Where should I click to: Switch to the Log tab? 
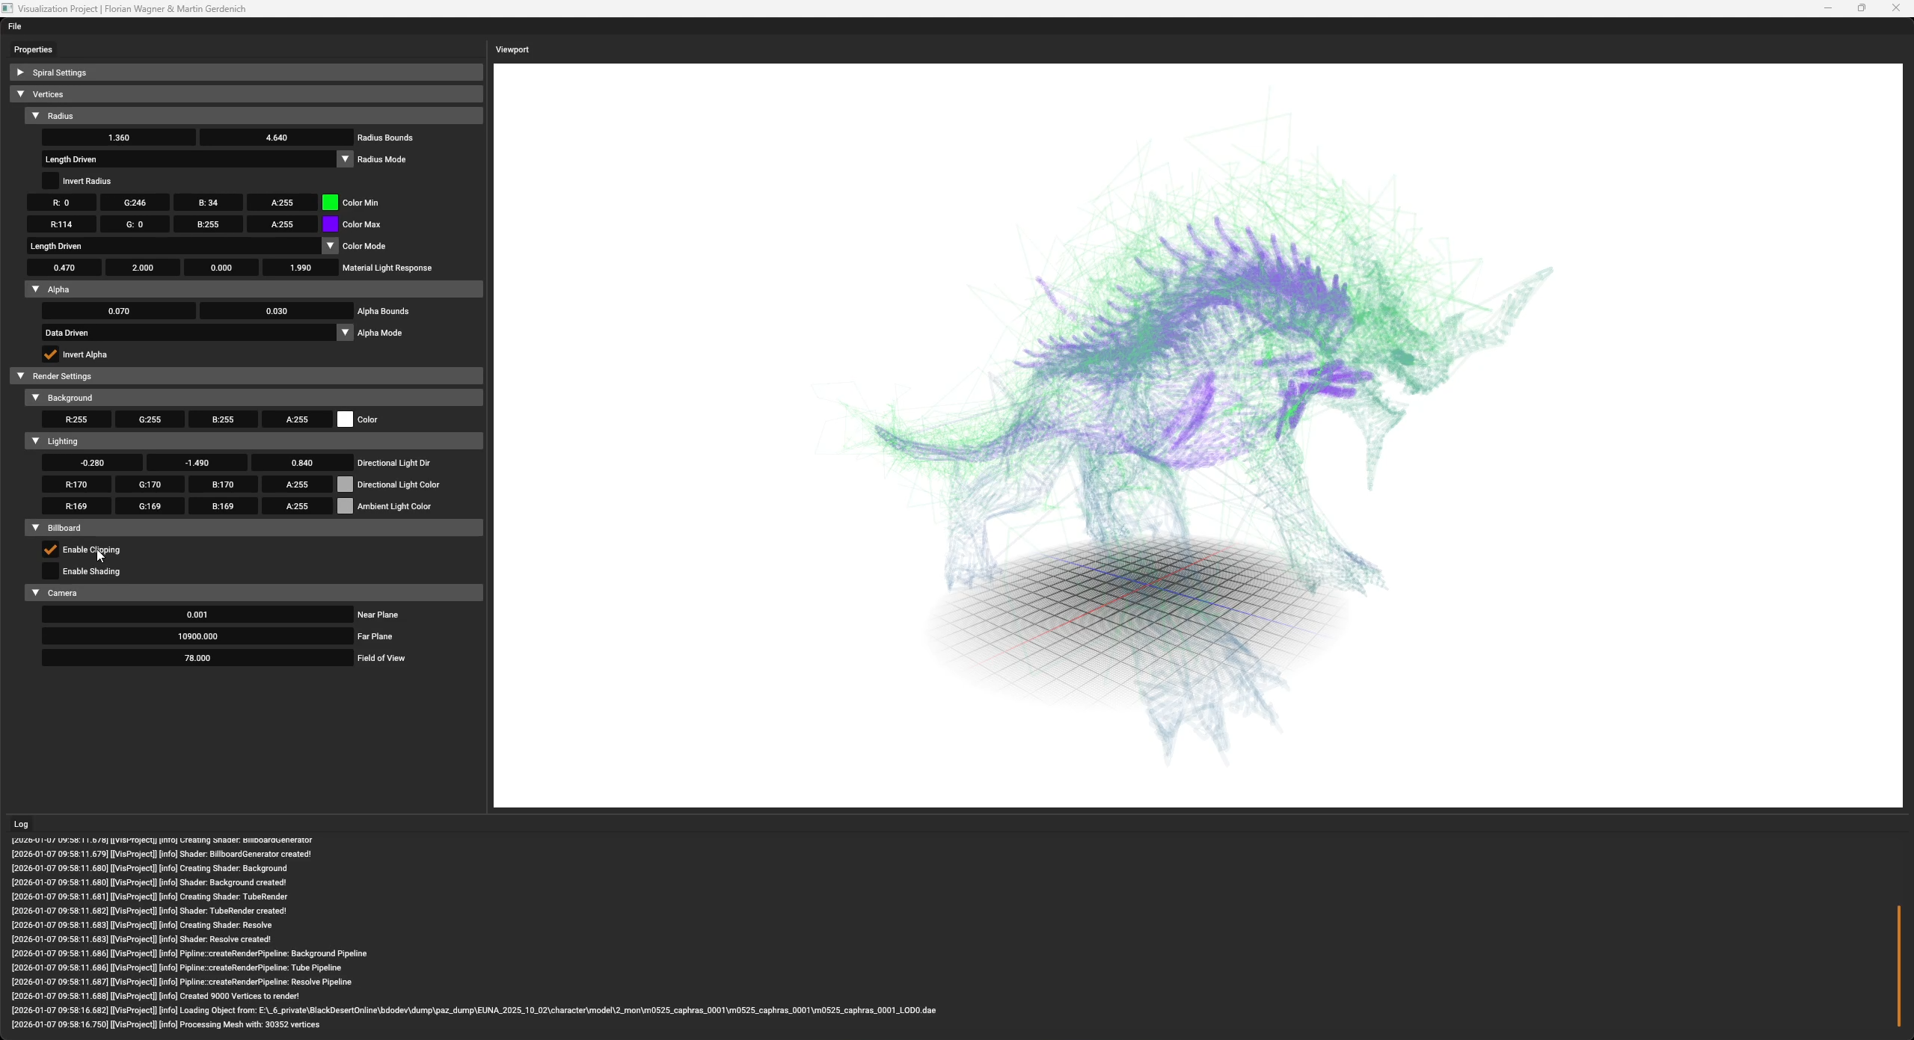pos(21,824)
